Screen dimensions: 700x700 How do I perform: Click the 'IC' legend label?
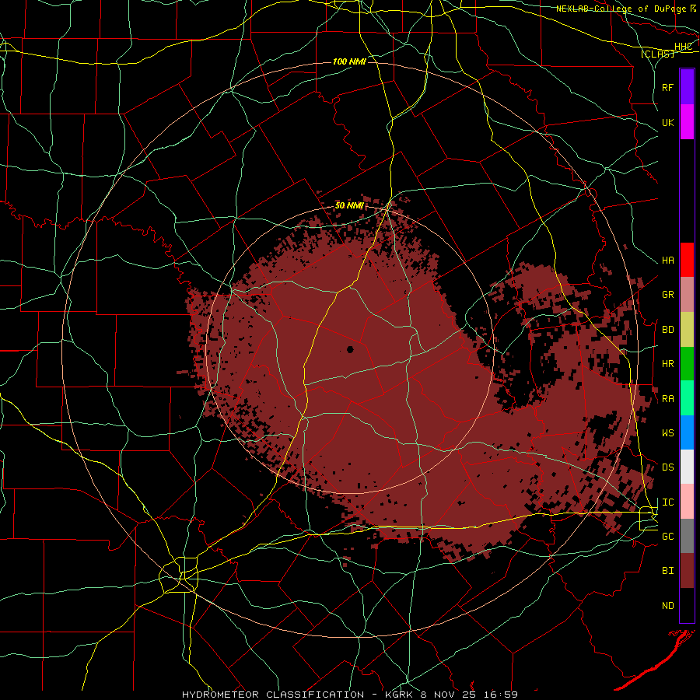coord(667,502)
